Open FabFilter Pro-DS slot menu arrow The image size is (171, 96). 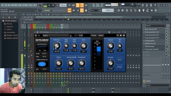(x=144, y=44)
